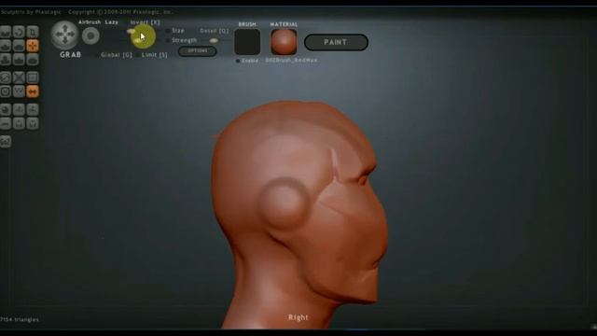
Task: Select the Inflate brush tool
Action: click(6, 60)
